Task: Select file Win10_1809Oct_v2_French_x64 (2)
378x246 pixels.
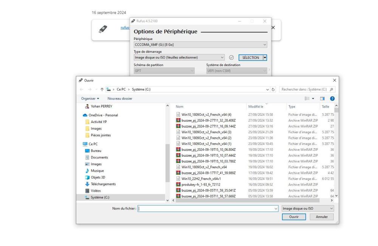Action: click(206, 138)
